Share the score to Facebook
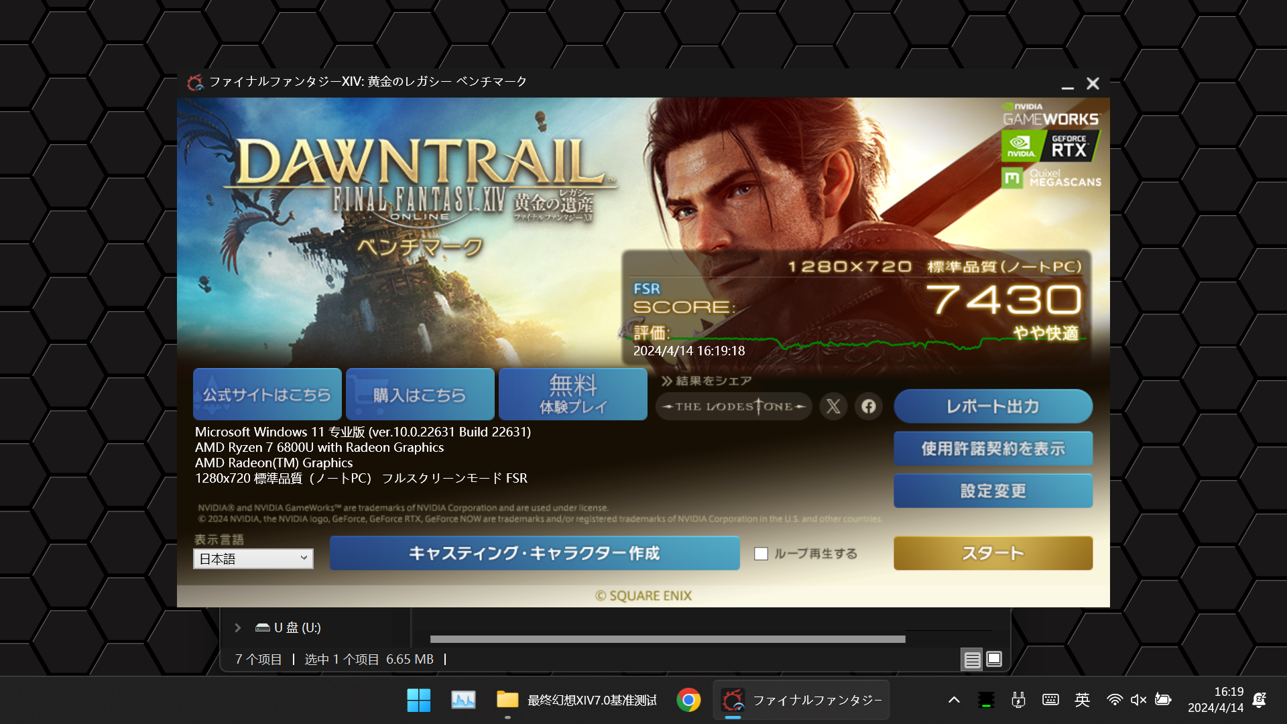 869,406
